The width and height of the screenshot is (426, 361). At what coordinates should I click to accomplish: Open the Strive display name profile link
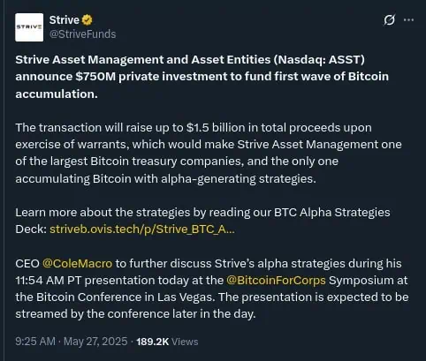64,20
